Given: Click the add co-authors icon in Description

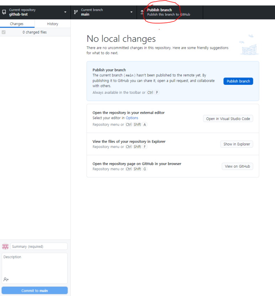Looking at the screenshot, I should click(x=6, y=279).
